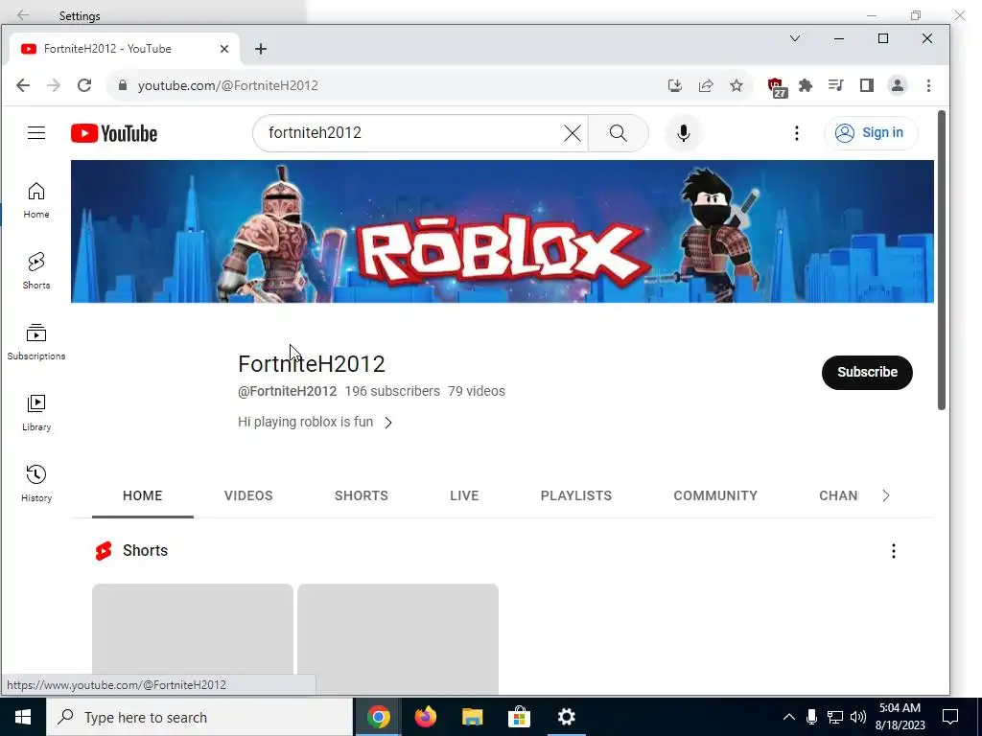Viewport: 982px width, 736px height.
Task: Subscribe to the FortniteH2012 channel
Action: 867,373
